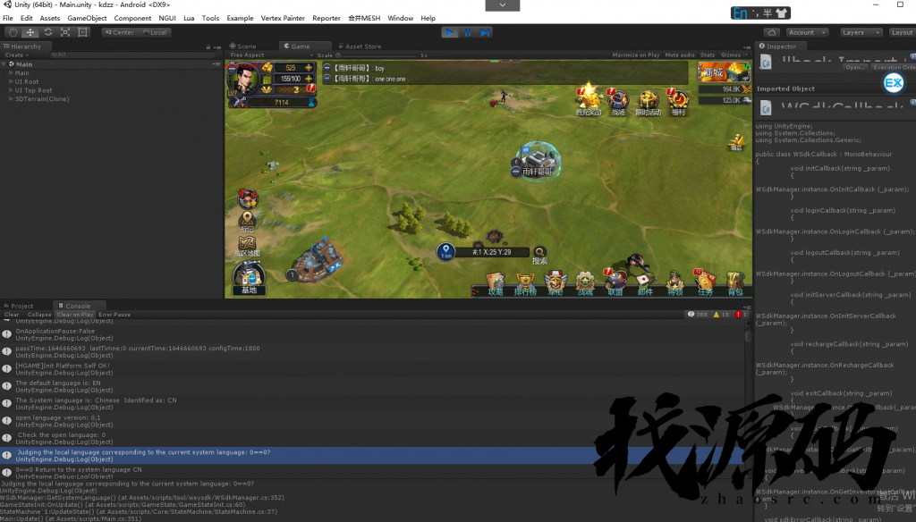The image size is (916, 522).
Task: Select the Move tool in toolbar
Action: 30,33
